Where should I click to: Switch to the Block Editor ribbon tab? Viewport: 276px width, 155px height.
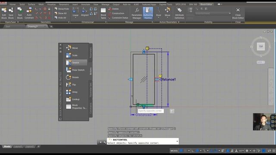[206, 4]
